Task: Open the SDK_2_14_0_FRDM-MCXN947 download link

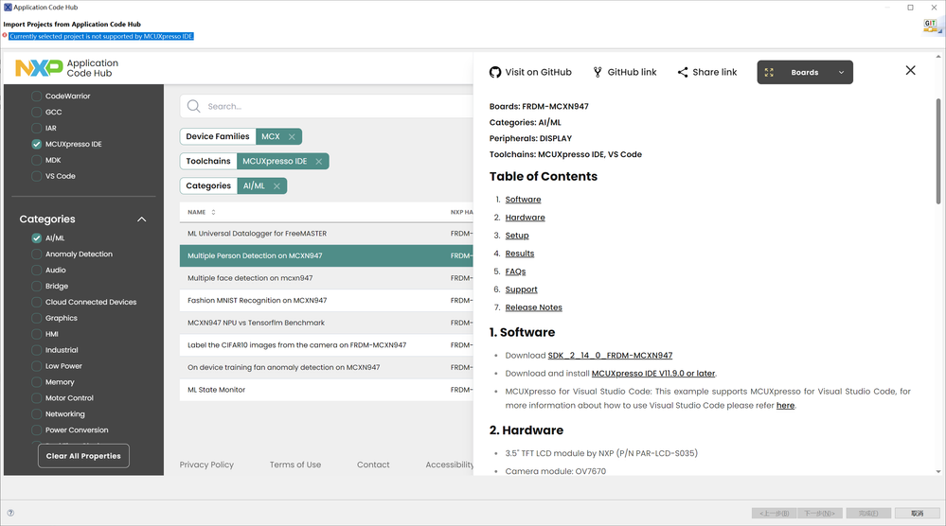Action: pos(610,356)
